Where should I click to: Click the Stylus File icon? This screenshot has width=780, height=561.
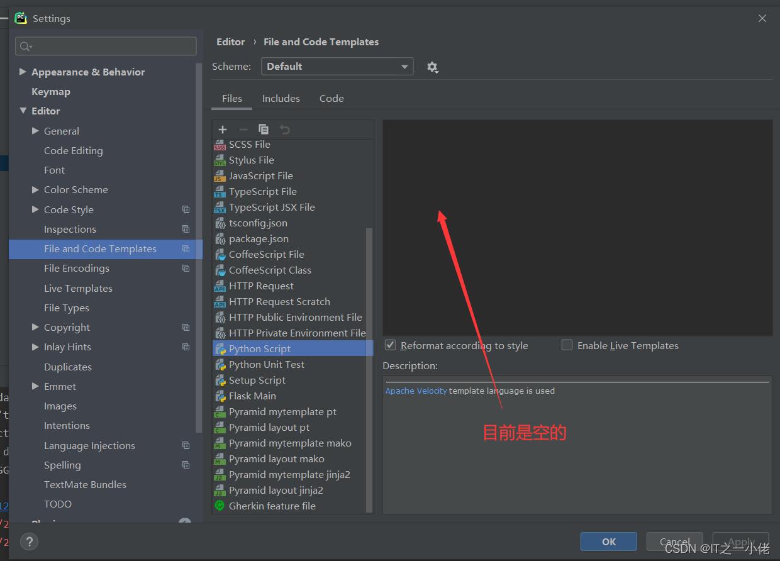[220, 160]
